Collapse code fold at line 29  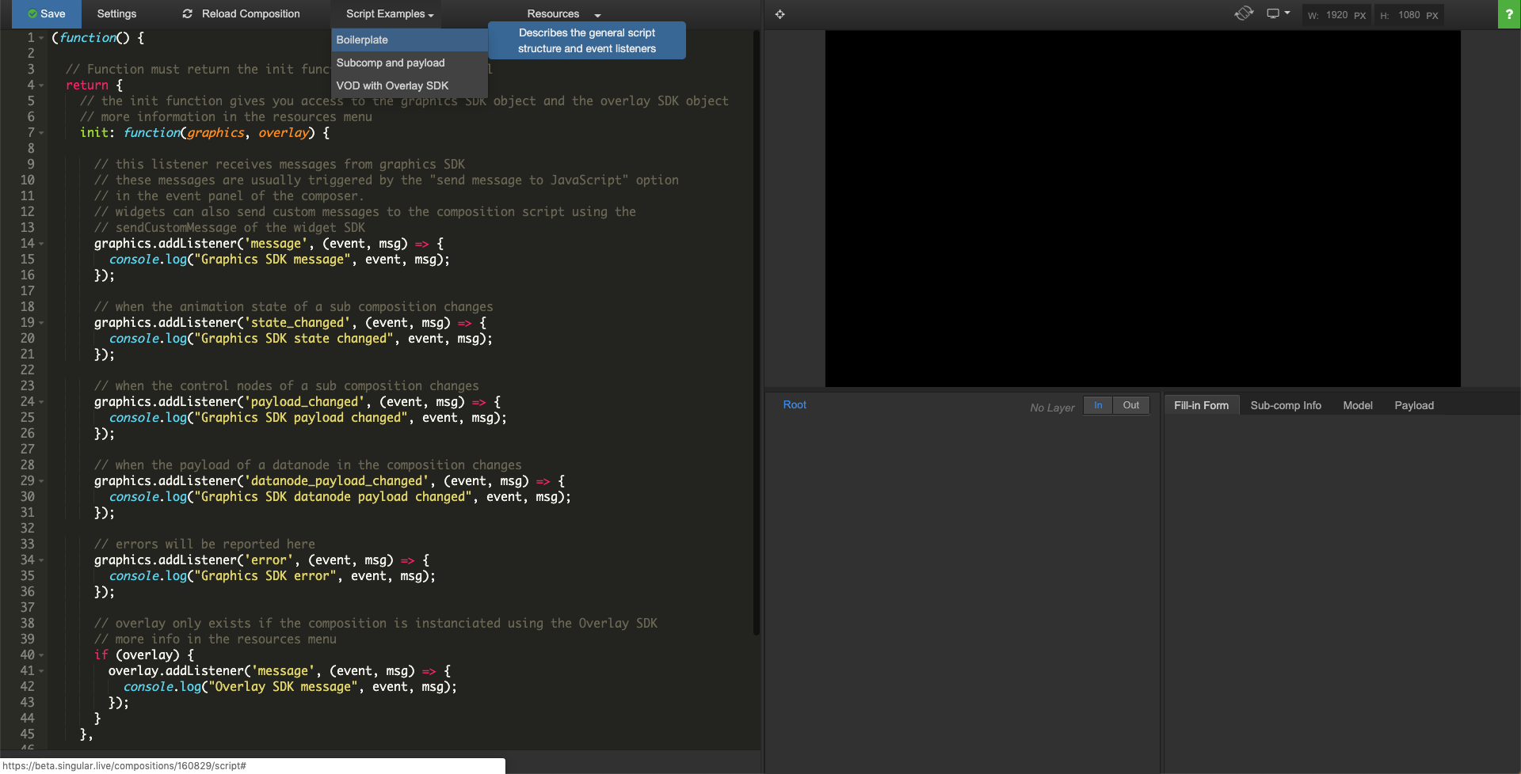coord(41,481)
